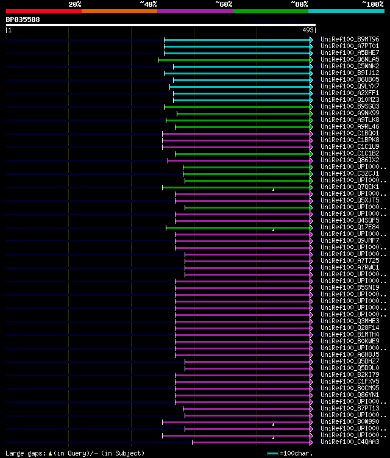Screen dimensions: 390x458
Task: Select the UniRef100_Q86IX2 label
Action: (350, 160)
